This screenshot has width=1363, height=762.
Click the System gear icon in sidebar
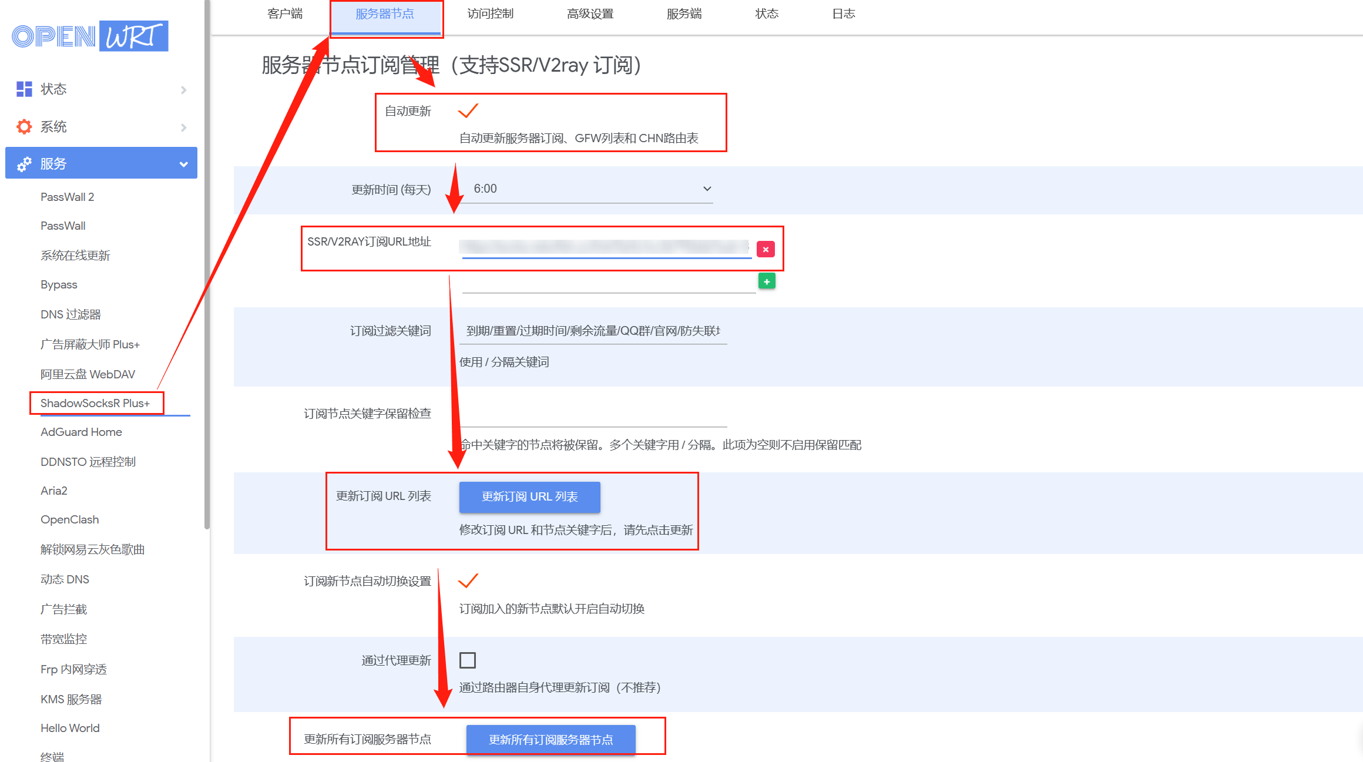[24, 126]
